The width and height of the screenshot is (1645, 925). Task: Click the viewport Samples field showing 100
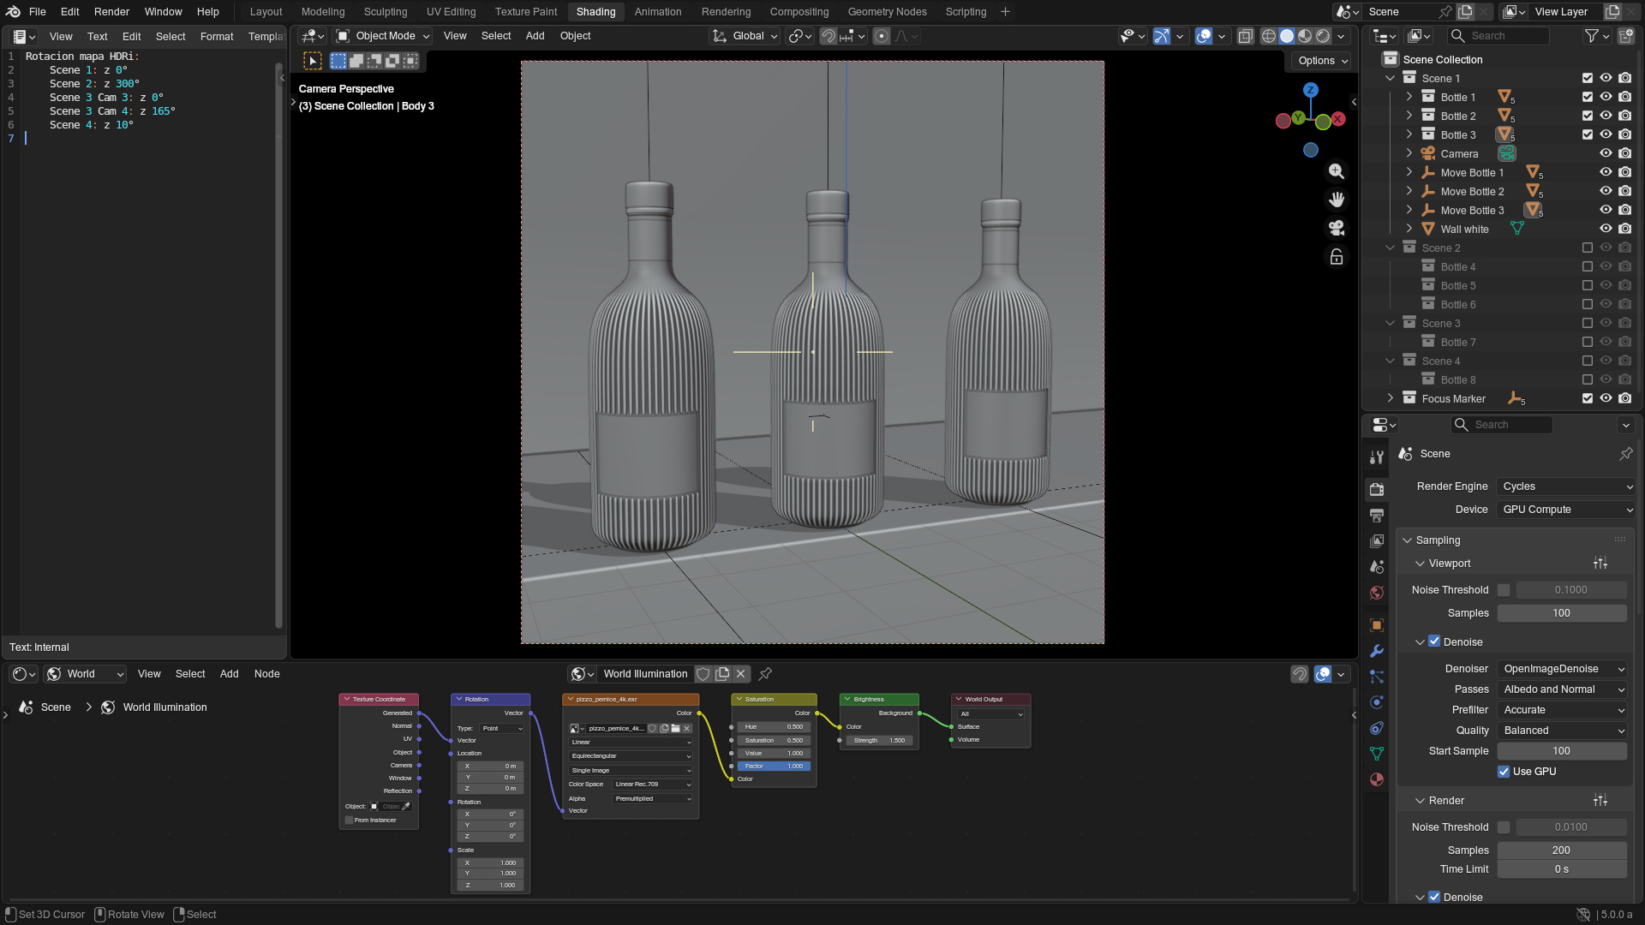(1561, 613)
